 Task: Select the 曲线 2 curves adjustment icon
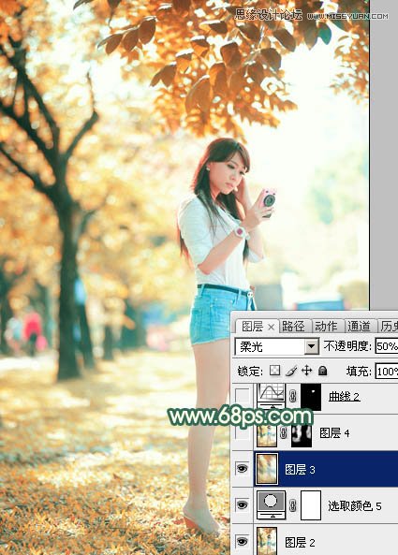[272, 396]
